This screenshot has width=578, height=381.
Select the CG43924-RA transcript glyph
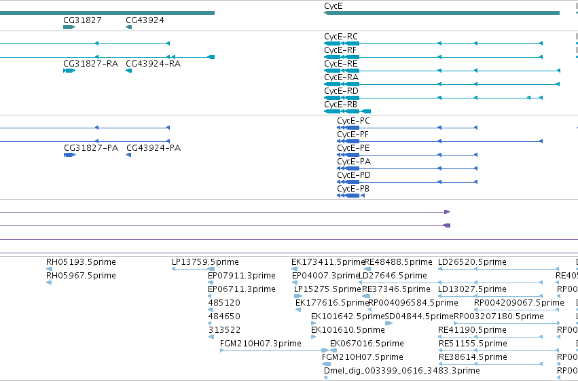coord(128,71)
